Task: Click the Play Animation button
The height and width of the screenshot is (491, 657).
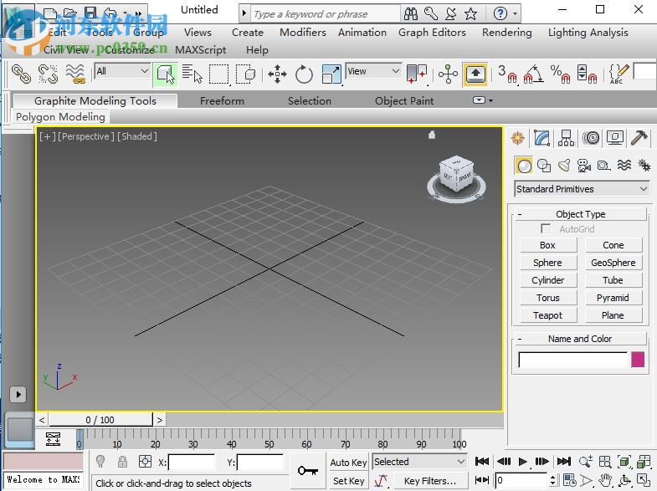Action: 522,461
